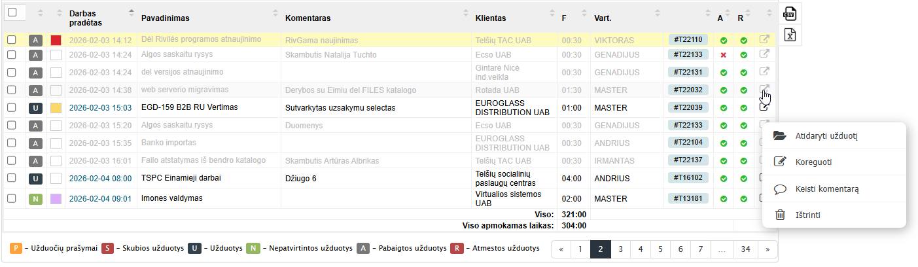Sort the table by Pavadinimas column
This screenshot has width=918, height=267.
click(164, 18)
